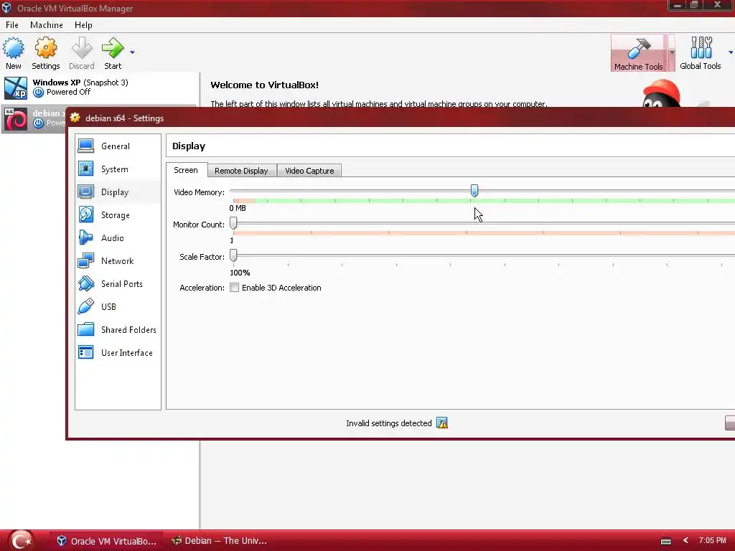This screenshot has height=551, width=735.
Task: Show hidden tray icons arrow
Action: (x=685, y=541)
